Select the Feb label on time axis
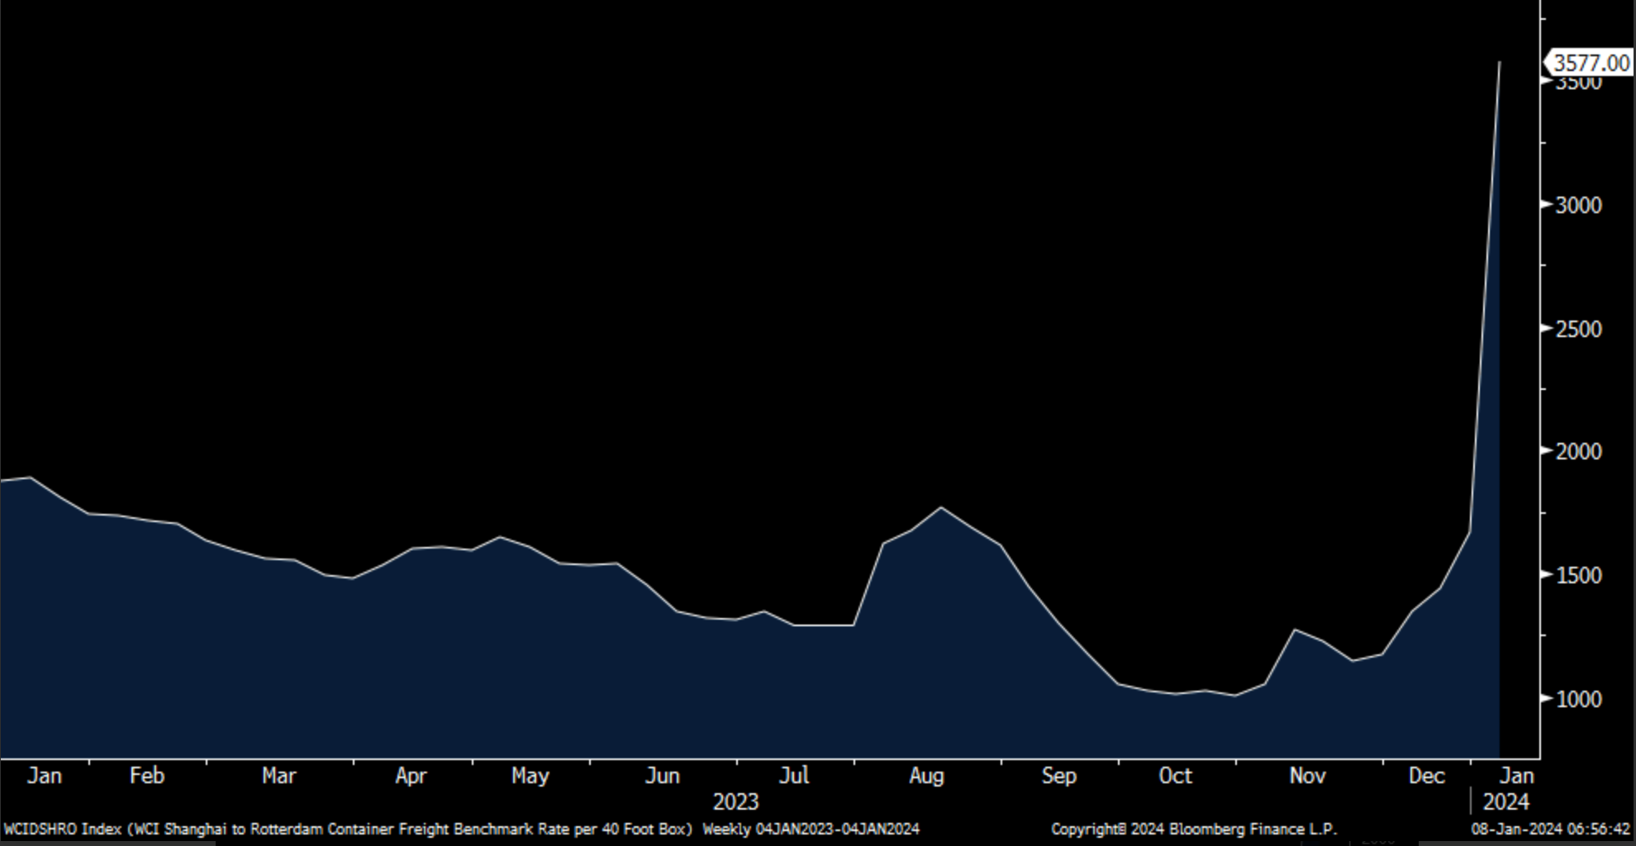This screenshot has height=846, width=1636. click(147, 776)
